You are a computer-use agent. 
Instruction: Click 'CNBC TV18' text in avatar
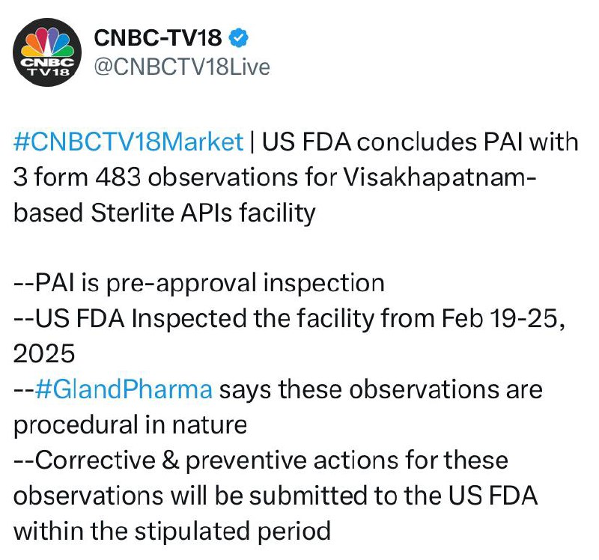pos(47,67)
